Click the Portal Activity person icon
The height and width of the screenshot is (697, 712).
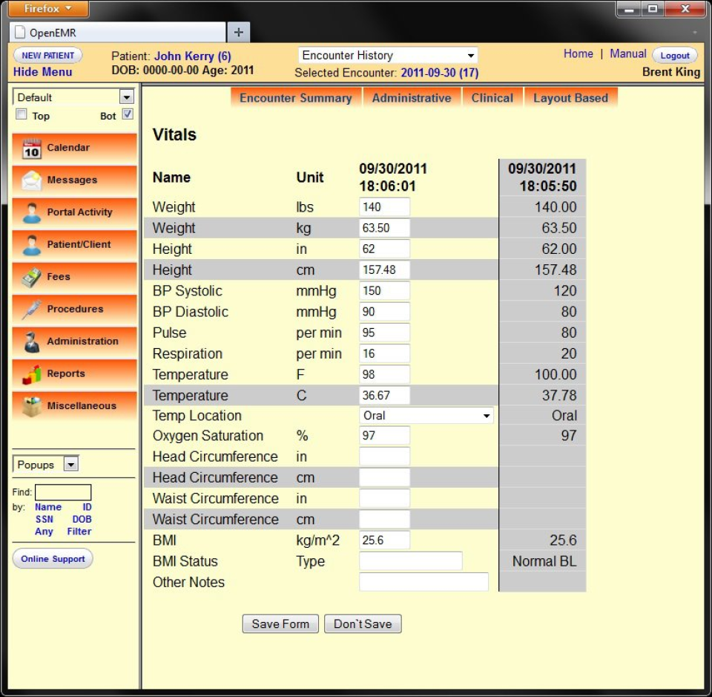tap(32, 212)
